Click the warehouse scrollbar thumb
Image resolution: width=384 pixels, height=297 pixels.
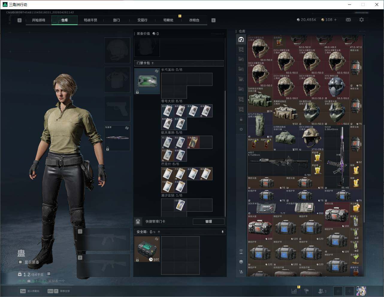coord(364,174)
